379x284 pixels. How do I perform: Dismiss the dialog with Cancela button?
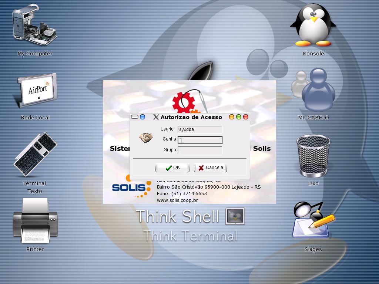[210, 168]
